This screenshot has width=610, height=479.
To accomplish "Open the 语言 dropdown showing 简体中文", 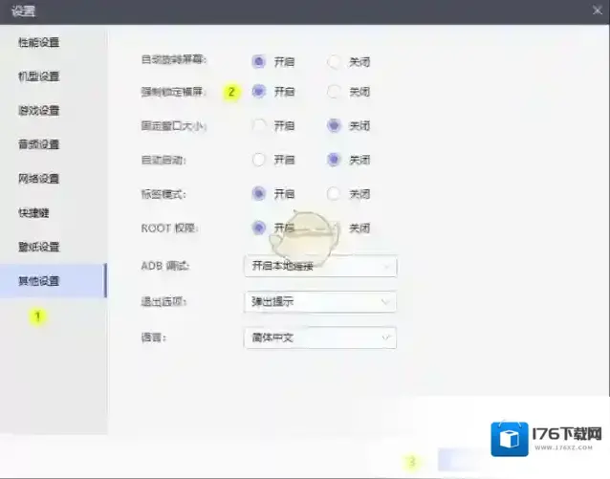I will coord(320,337).
